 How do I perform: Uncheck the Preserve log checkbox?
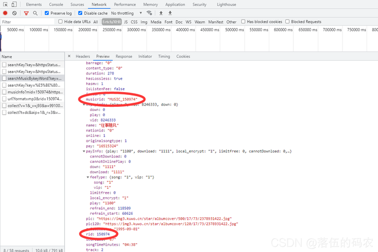[47, 13]
